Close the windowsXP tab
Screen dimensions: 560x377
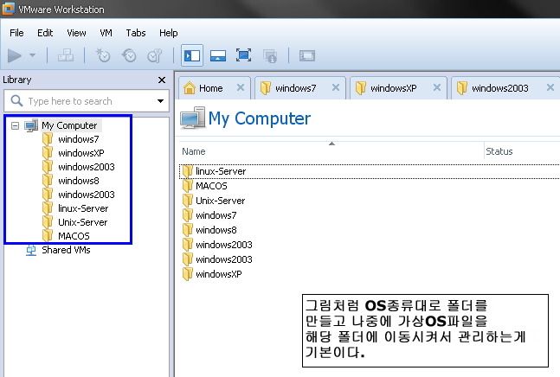(x=437, y=87)
